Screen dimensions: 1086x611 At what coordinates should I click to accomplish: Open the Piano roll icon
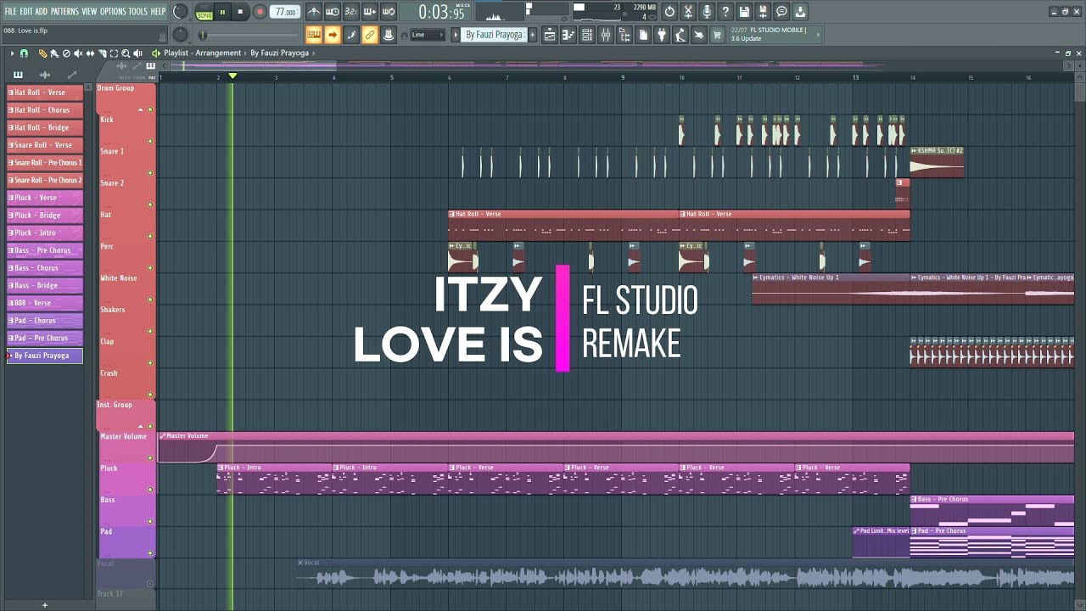coord(568,35)
